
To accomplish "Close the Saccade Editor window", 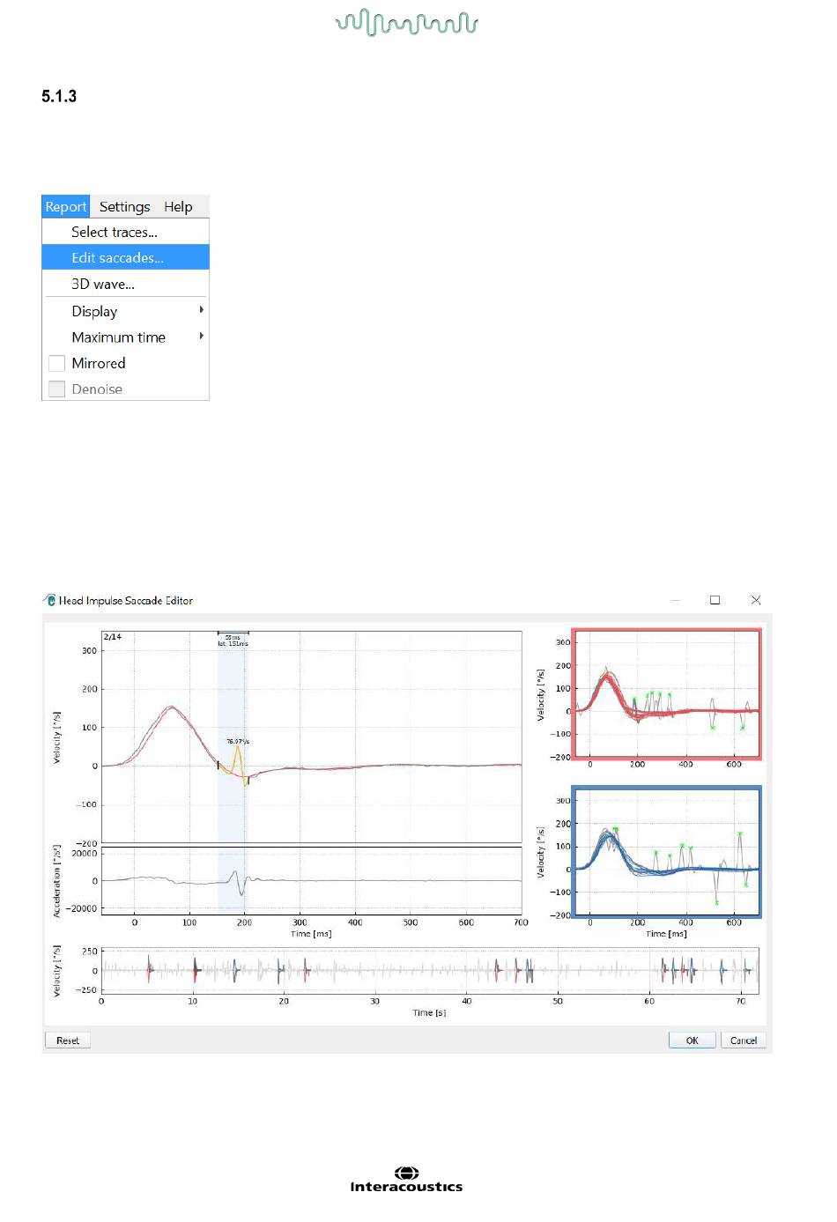I will tap(755, 600).
